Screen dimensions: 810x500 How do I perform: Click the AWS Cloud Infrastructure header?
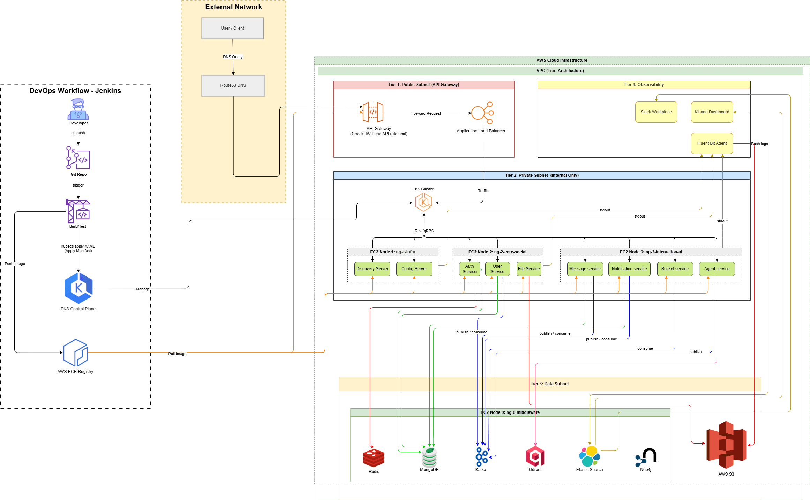click(562, 60)
